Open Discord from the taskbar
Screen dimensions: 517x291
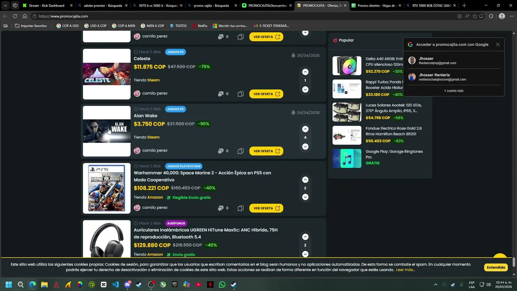[x=127, y=285]
